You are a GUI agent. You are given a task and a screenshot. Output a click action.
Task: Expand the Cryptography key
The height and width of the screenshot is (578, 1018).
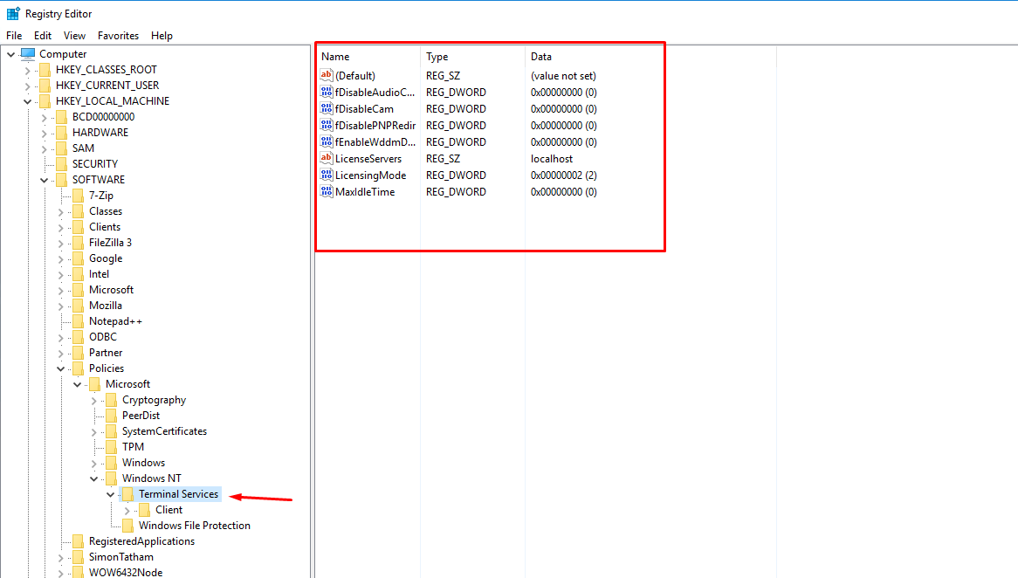[94, 400]
